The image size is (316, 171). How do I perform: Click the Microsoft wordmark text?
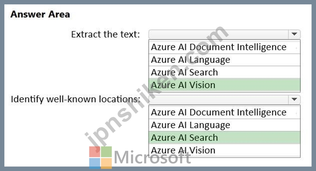[x=152, y=158]
